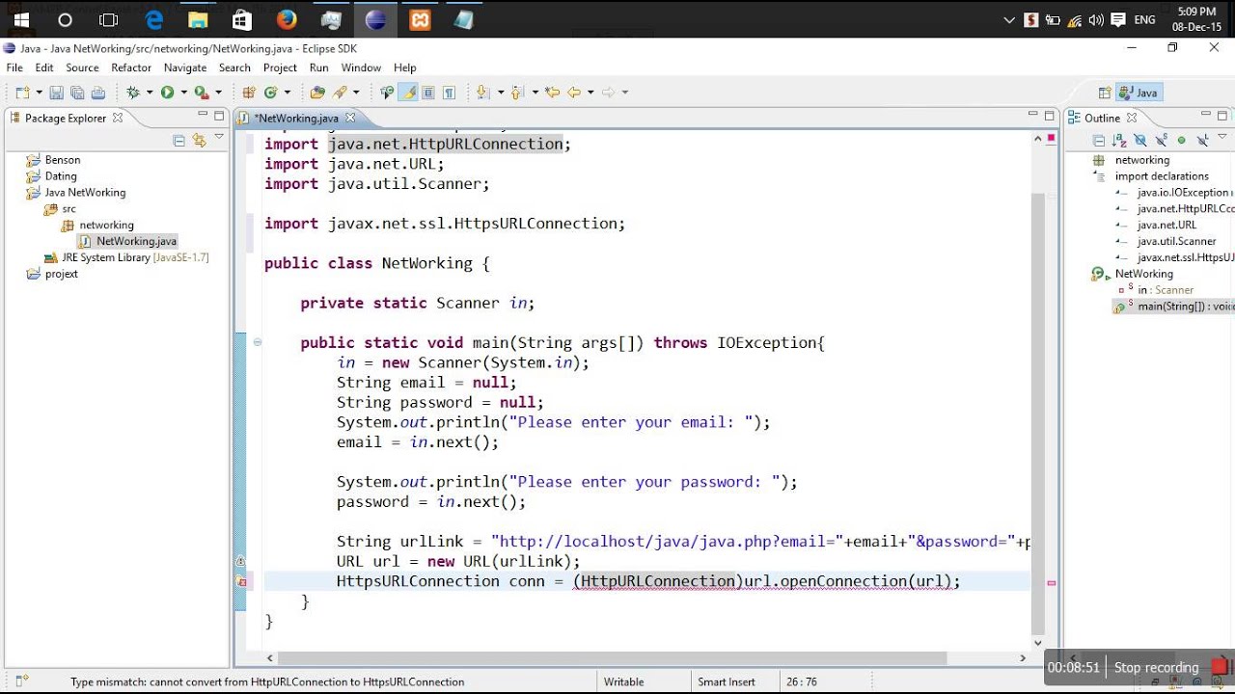Toggle Hide Fields in Outline view
The width and height of the screenshot is (1235, 694).
coord(1140,140)
